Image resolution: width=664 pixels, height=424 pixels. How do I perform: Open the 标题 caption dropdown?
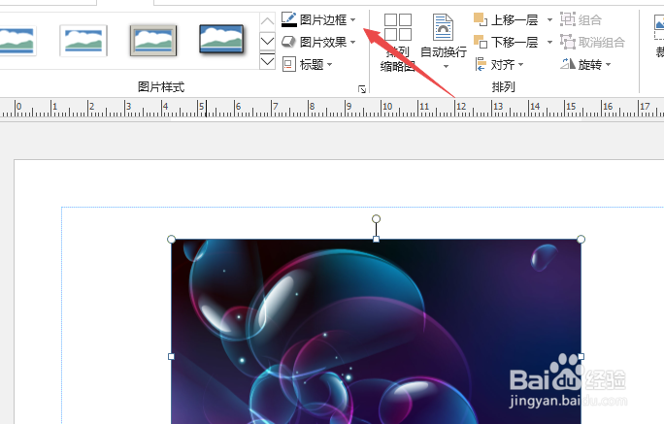pos(307,64)
